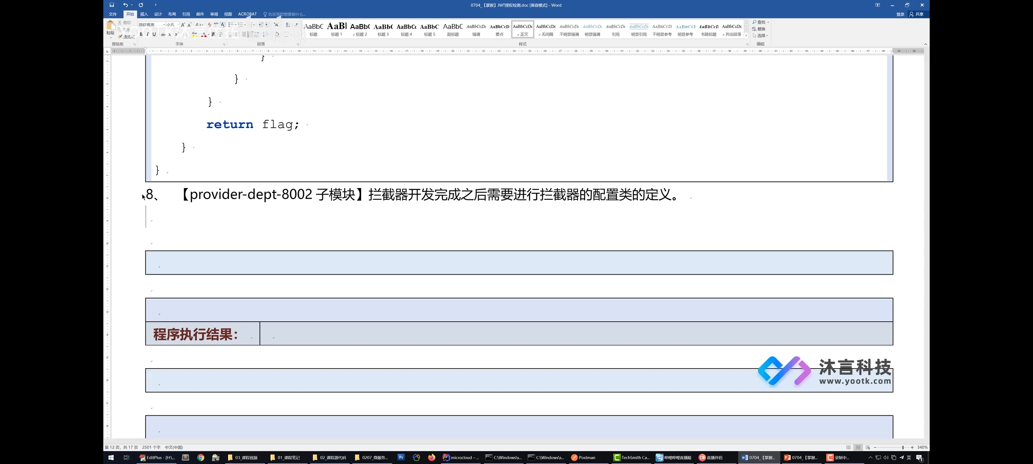1033x464 pixels.
Task: Toggle Bold formatting
Action: coord(141,34)
